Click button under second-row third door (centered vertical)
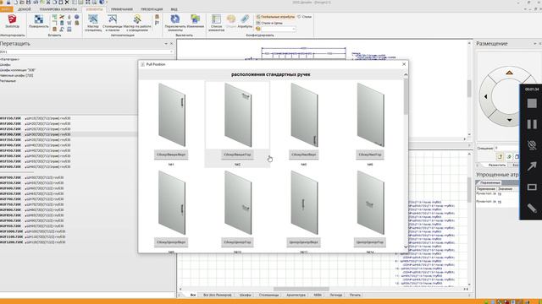The width and height of the screenshot is (542, 304). tap(303, 242)
